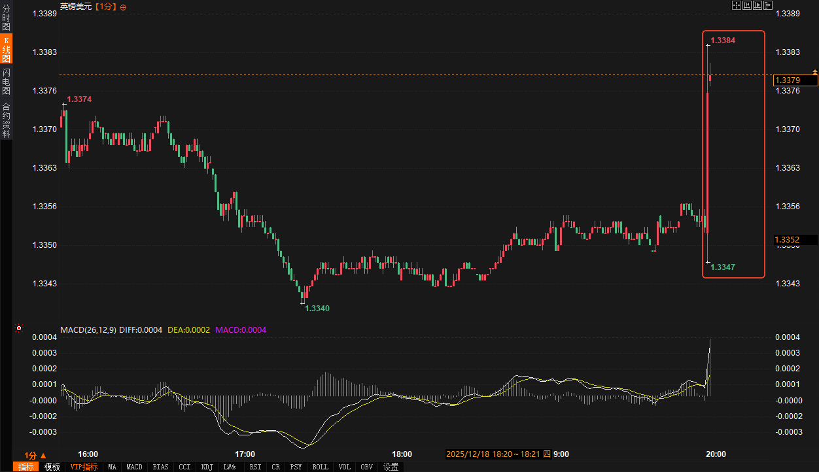Open 闪电图 from the left sidebar
819x472 pixels.
[7, 81]
